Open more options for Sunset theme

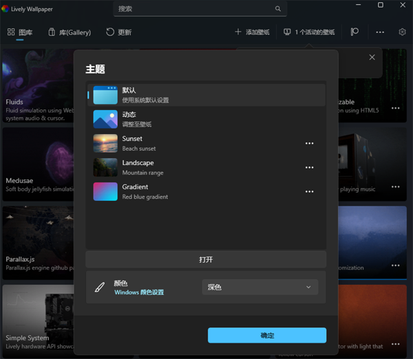click(309, 143)
